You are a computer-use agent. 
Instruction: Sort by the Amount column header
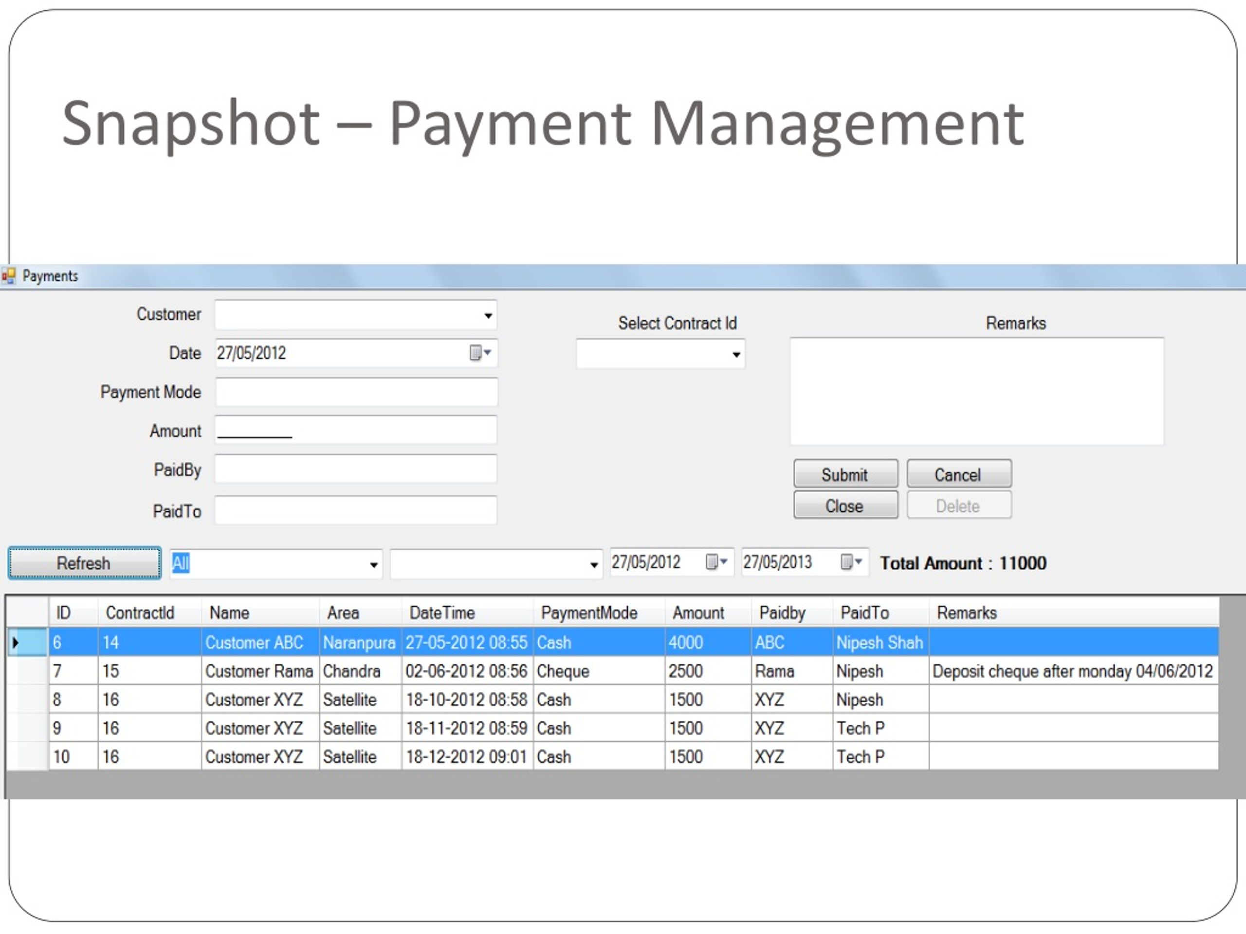coord(708,612)
